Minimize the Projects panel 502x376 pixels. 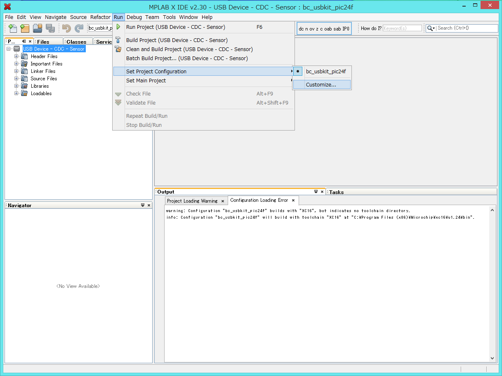tap(24, 42)
